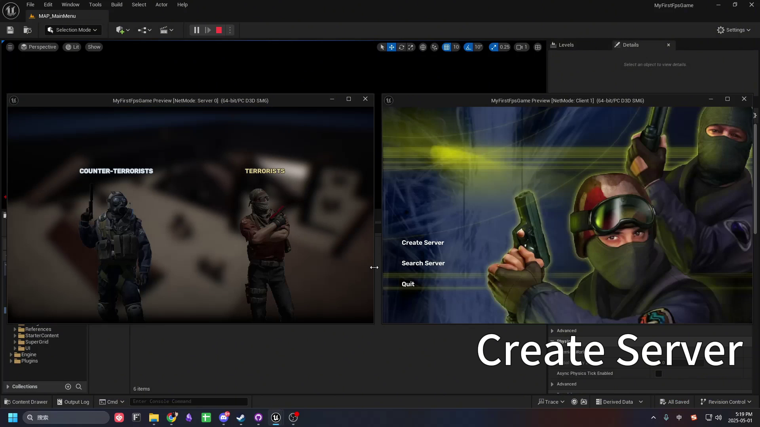Image resolution: width=760 pixels, height=427 pixels.
Task: Select the scale gizmo tool
Action: 411,47
